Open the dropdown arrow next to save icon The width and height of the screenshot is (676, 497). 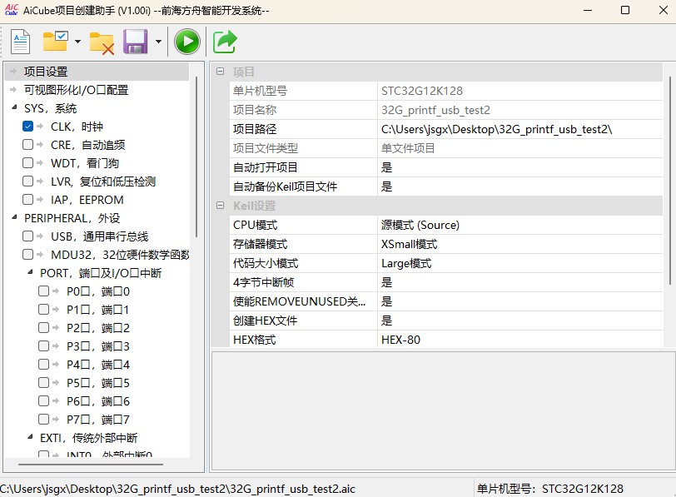tap(158, 42)
